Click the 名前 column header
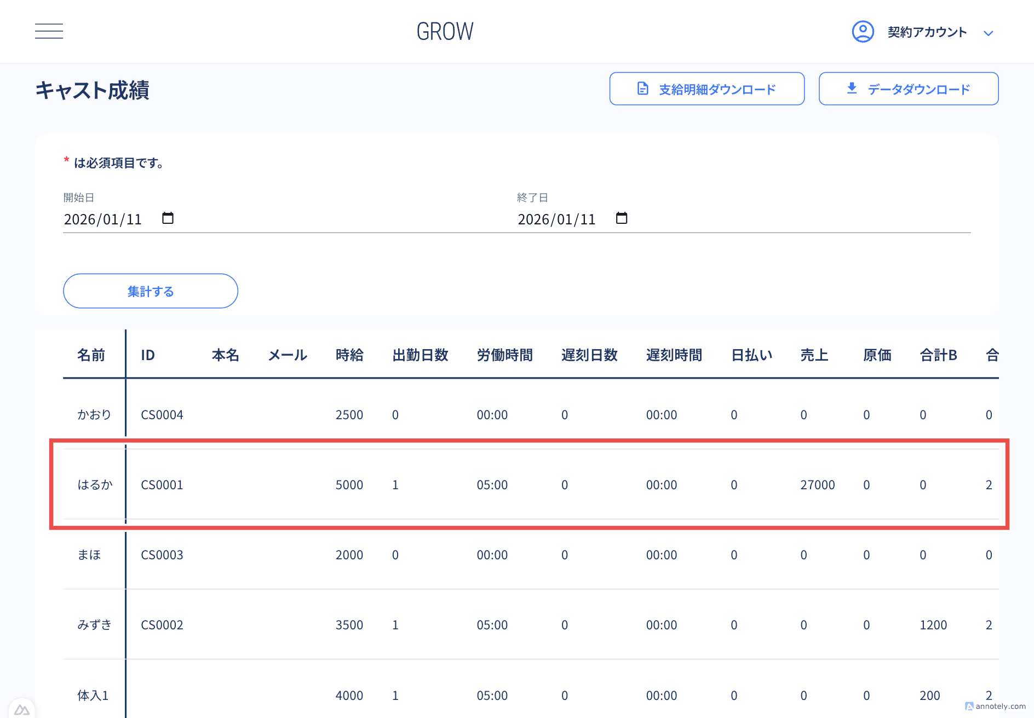Image resolution: width=1034 pixels, height=718 pixels. coord(91,355)
